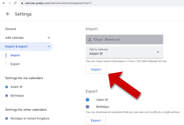Viewport: 184px width, 125px height.
Task: Click the chevron beside Add calendar
Action: (49, 38)
